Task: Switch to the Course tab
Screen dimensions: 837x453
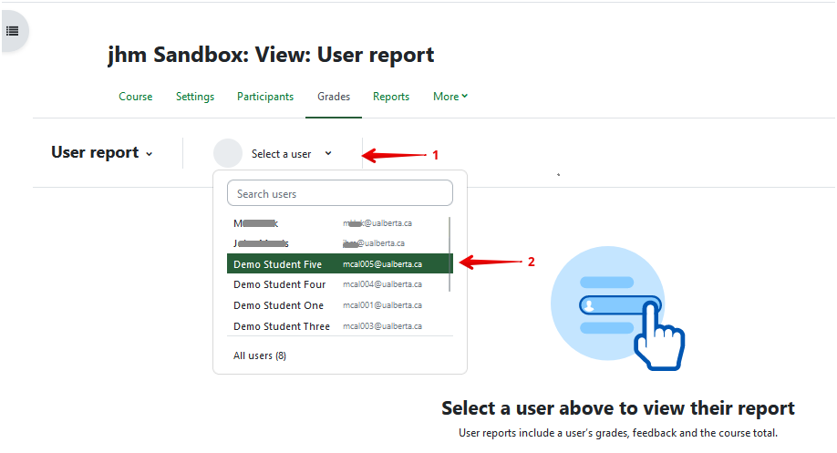Action: 136,97
